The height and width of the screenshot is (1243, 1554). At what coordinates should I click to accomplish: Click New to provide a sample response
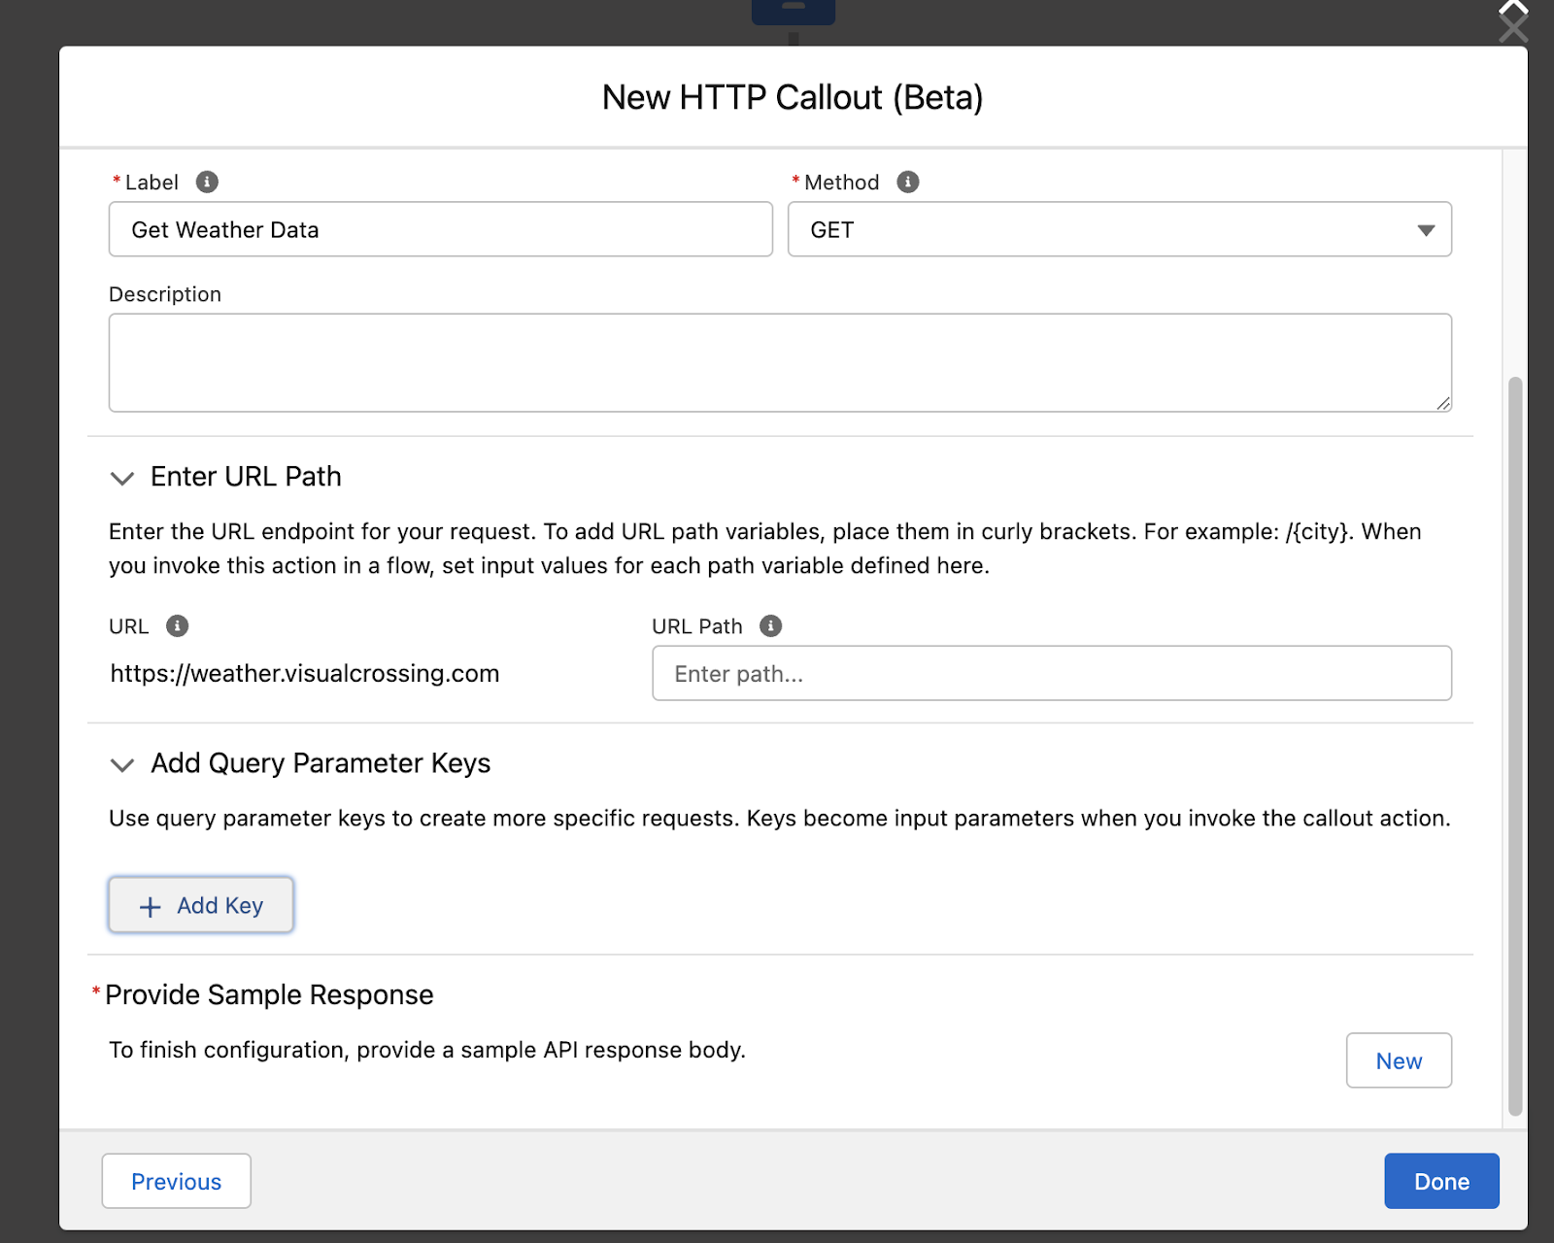click(x=1398, y=1060)
